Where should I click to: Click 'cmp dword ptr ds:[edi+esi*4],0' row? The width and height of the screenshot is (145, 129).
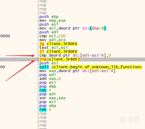[x=75, y=55]
